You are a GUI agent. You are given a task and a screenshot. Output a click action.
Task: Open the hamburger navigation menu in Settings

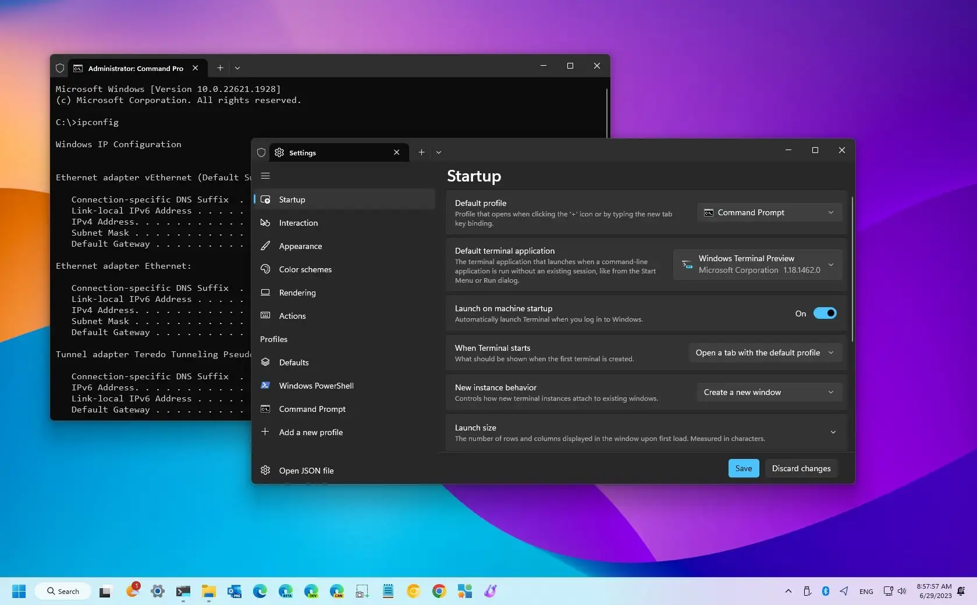click(265, 176)
